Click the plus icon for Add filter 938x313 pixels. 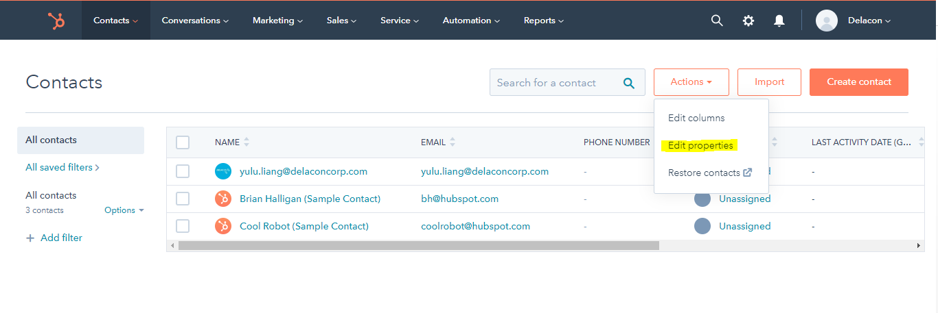30,238
